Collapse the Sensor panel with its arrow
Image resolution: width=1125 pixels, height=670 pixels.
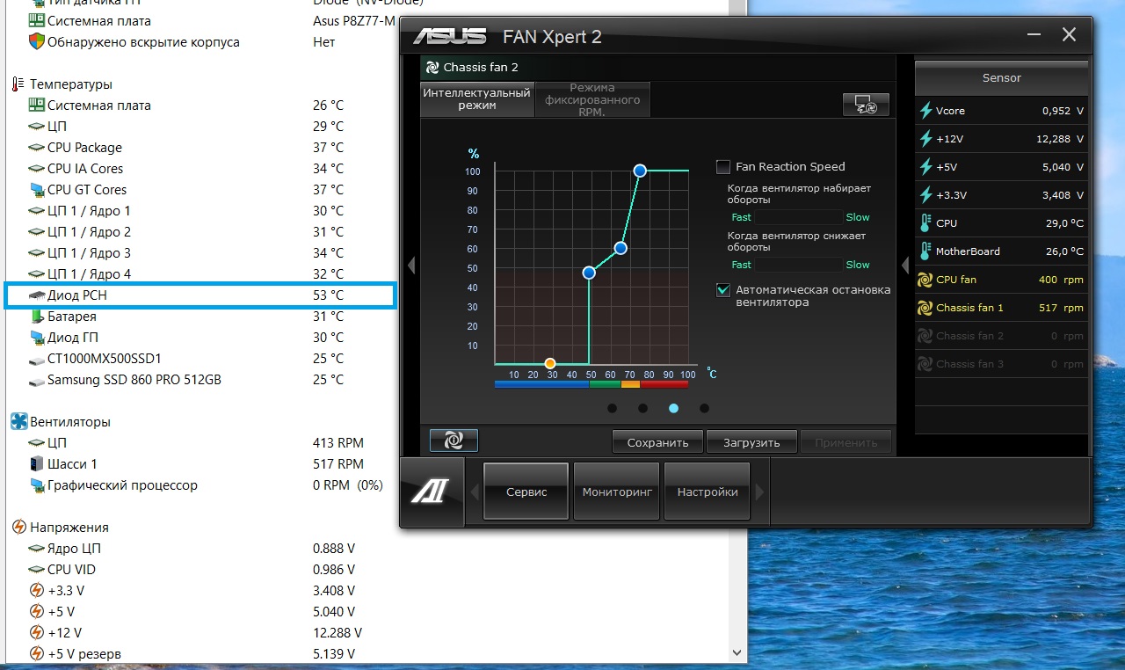(905, 265)
